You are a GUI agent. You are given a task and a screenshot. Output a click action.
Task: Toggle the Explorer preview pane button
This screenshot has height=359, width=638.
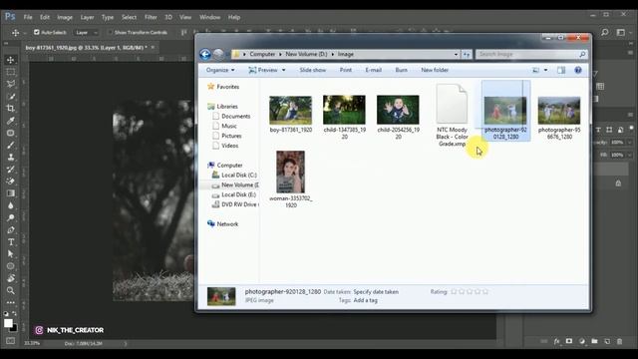pos(561,70)
